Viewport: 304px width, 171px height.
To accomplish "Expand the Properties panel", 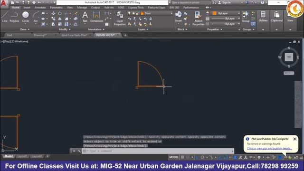I will pyautogui.click(x=215, y=29).
